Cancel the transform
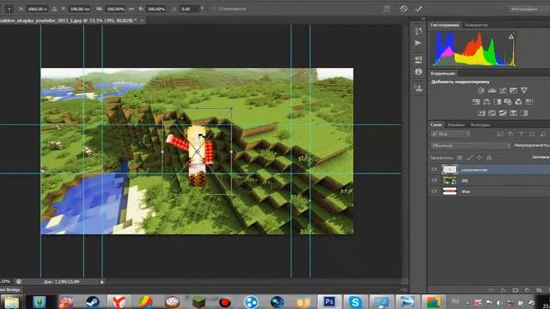The height and width of the screenshot is (309, 550). (x=404, y=9)
